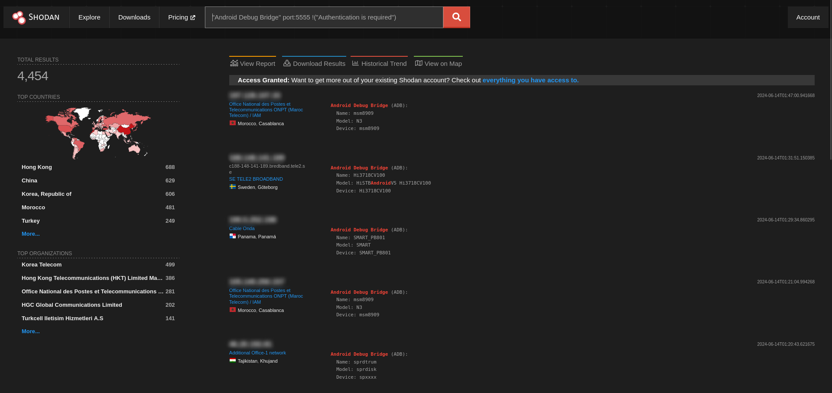Viewport: 832px width, 393px height.
Task: Click the View on Map icon
Action: (419, 63)
